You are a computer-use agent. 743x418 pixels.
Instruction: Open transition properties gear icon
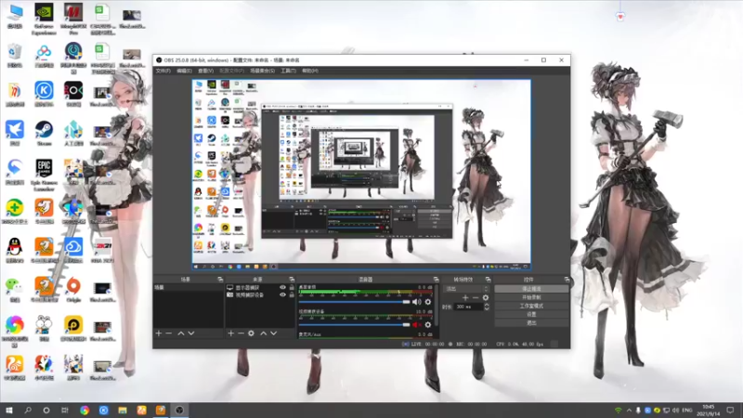click(485, 297)
